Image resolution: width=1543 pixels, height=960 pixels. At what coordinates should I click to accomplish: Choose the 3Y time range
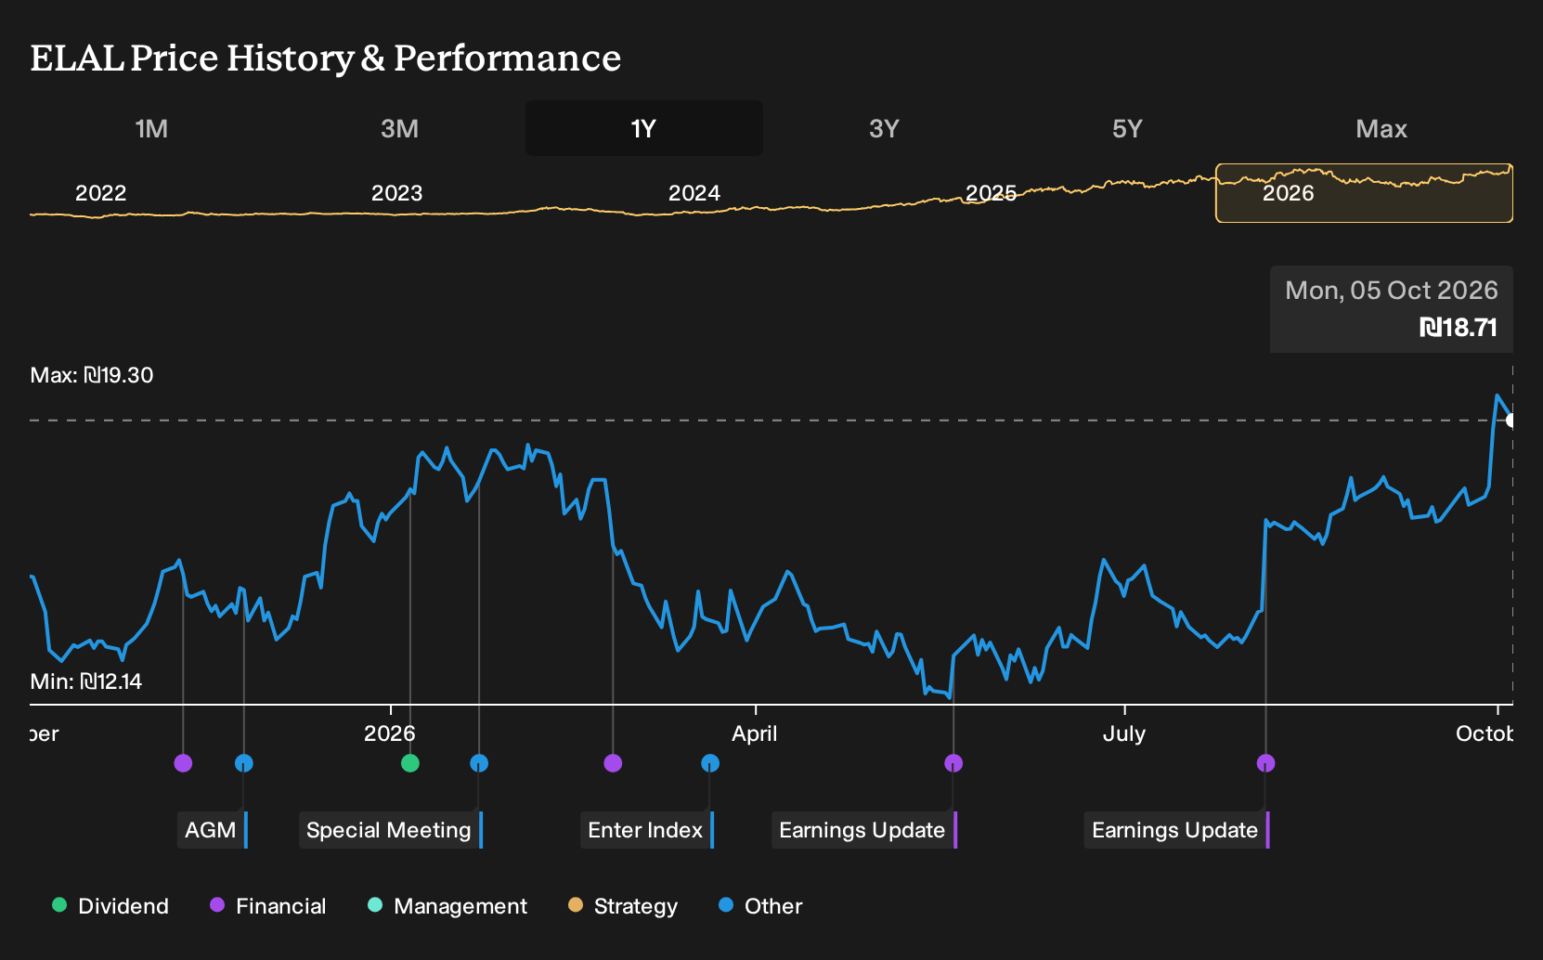coord(884,128)
